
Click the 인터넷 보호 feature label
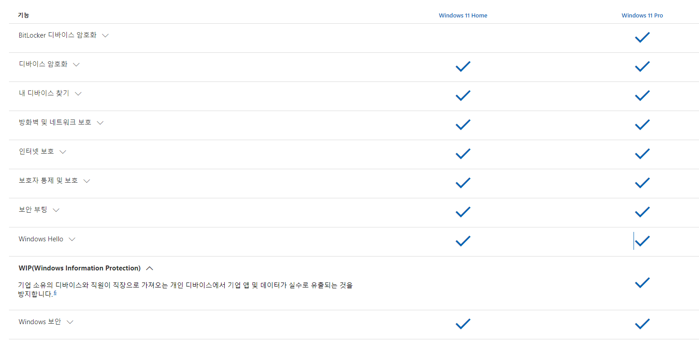point(36,151)
